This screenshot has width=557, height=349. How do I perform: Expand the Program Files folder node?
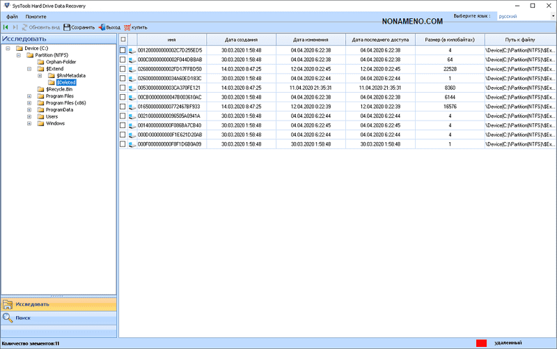coord(29,96)
